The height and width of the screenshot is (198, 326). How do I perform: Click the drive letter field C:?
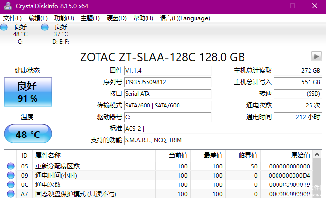[167, 117]
